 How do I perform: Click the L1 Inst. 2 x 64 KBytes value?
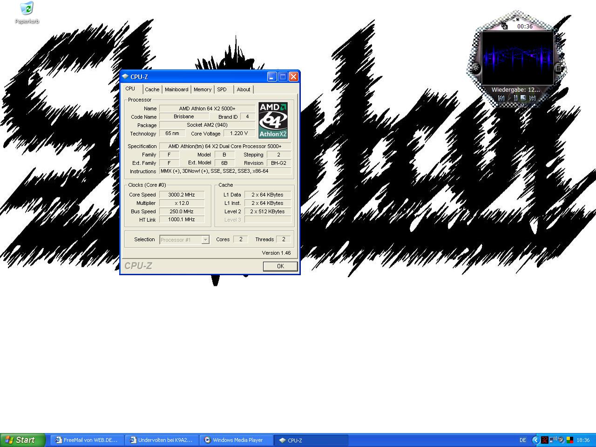click(268, 203)
